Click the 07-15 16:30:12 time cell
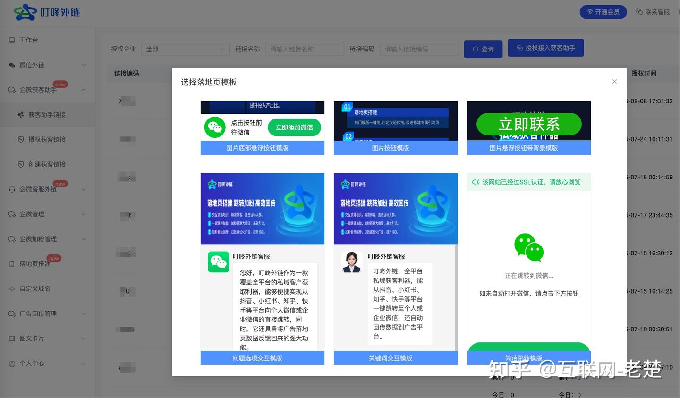 650,253
